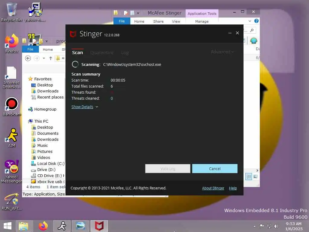Show hidden tray icons arrow
The height and width of the screenshot is (232, 309).
(255, 226)
